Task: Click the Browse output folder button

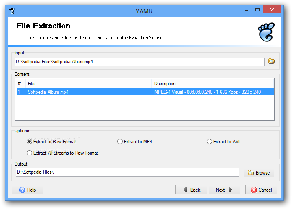Action: tap(259, 173)
